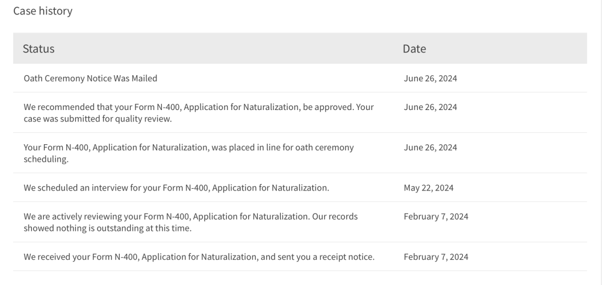Click the scheduled an interview status text

176,188
